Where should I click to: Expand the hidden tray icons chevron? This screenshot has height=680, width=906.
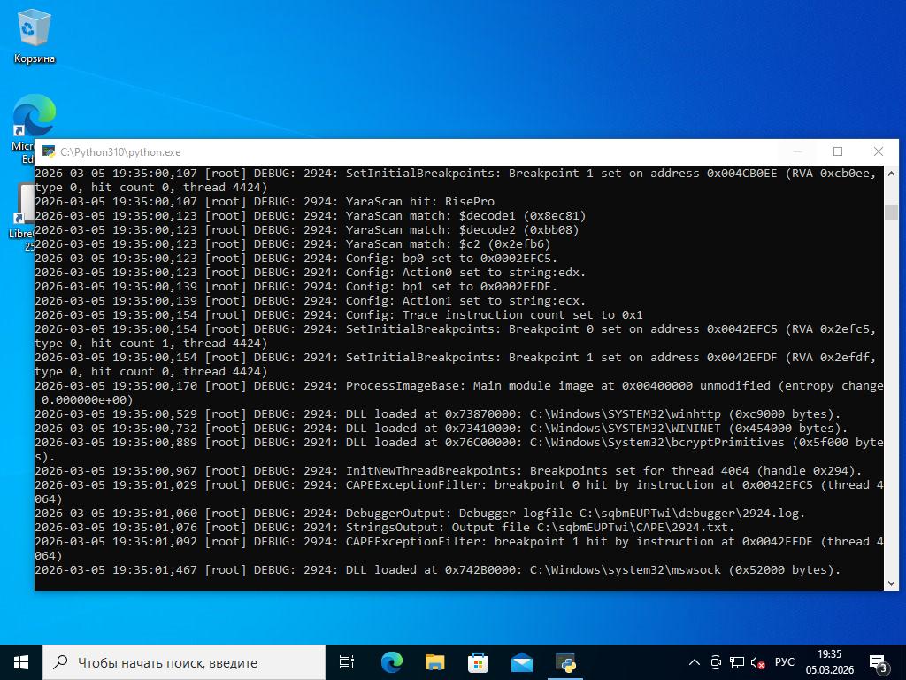click(695, 662)
